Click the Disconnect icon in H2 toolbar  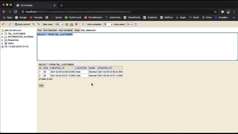pos(3,24)
